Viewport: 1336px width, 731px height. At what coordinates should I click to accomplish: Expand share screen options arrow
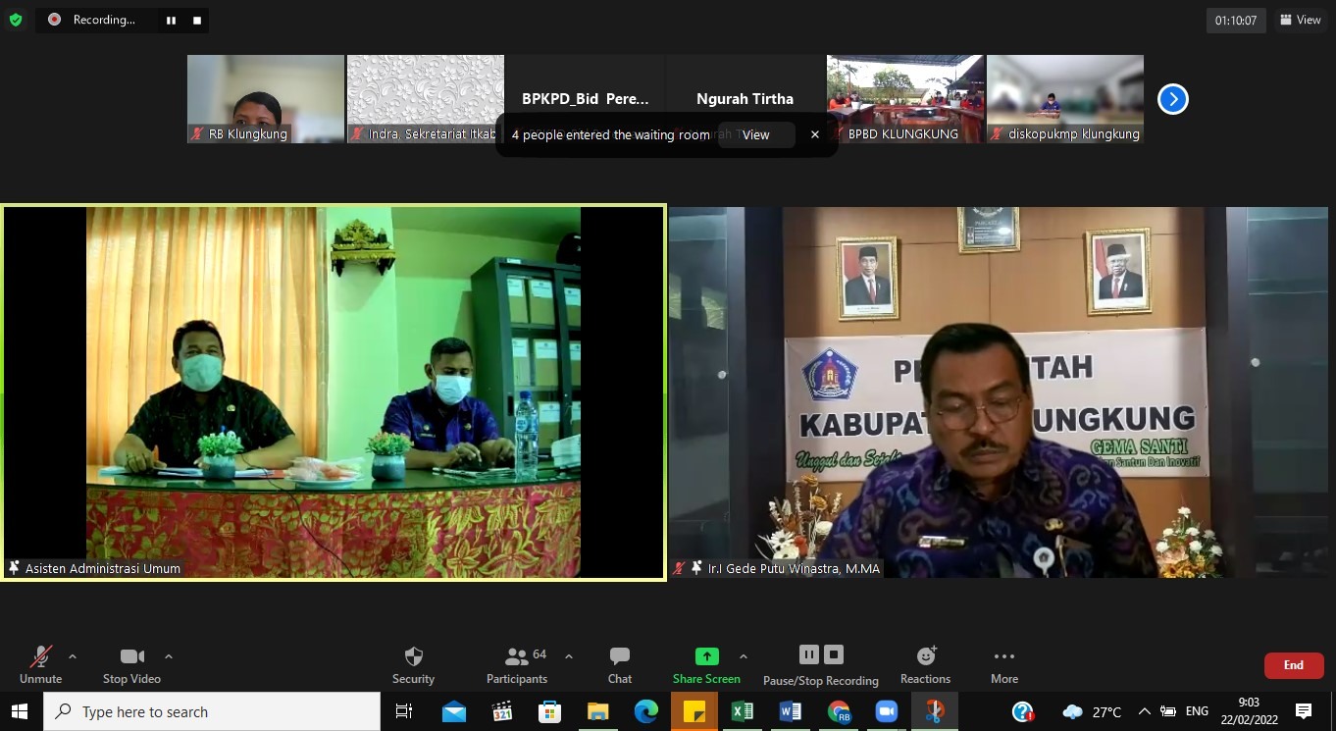pos(743,656)
